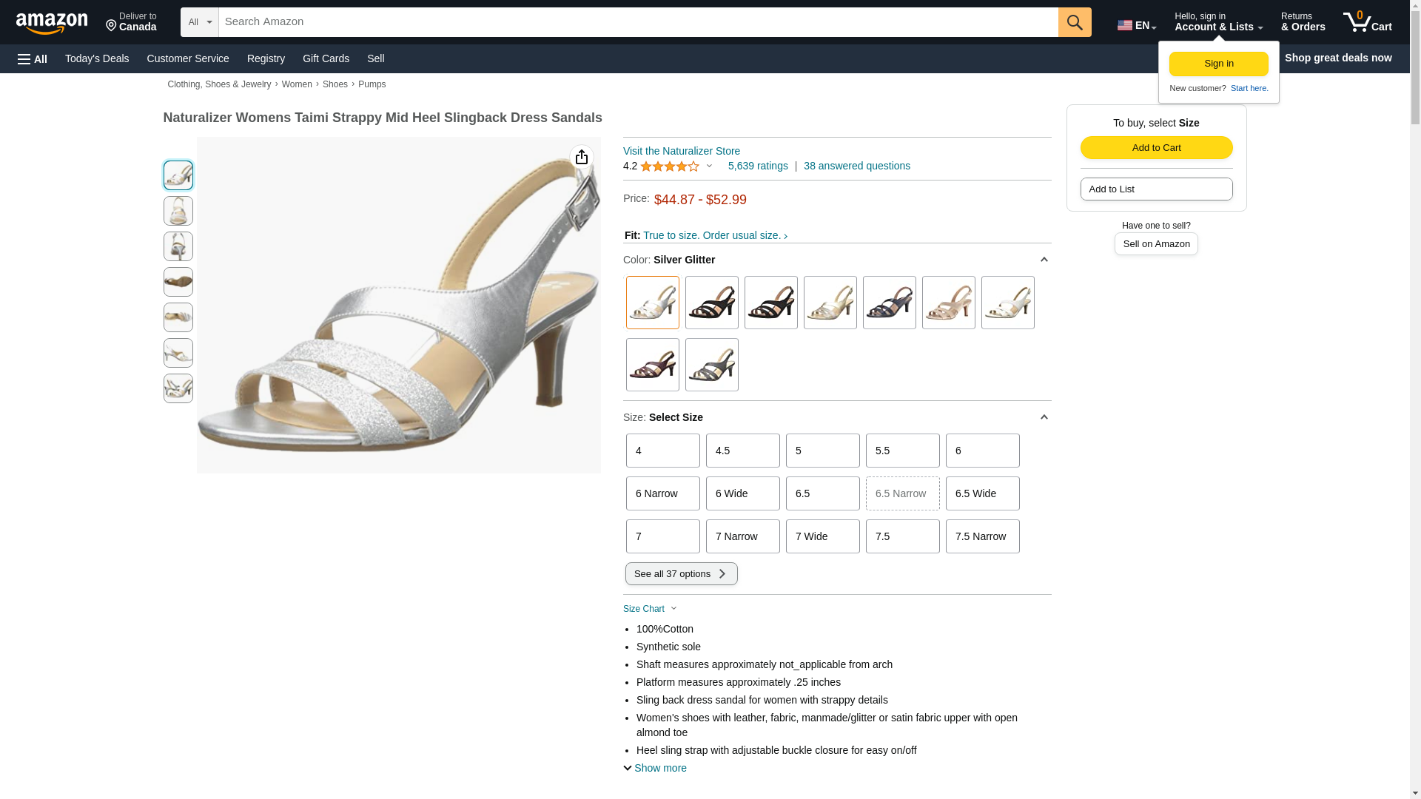Click the Add to Cart button
This screenshot has width=1421, height=799.
click(x=1156, y=147)
